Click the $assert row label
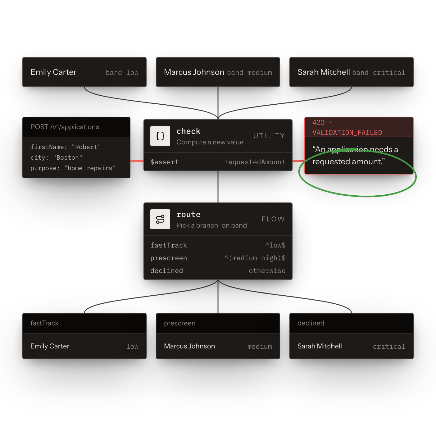 click(165, 162)
